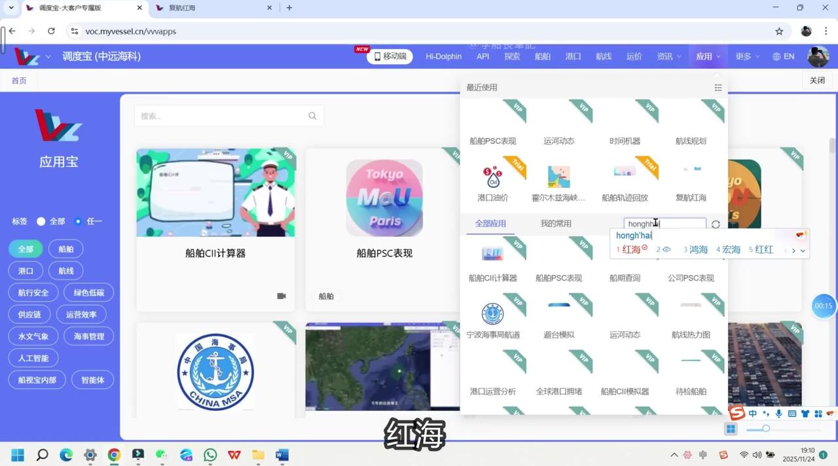Open the 港口 menu item

(x=573, y=56)
